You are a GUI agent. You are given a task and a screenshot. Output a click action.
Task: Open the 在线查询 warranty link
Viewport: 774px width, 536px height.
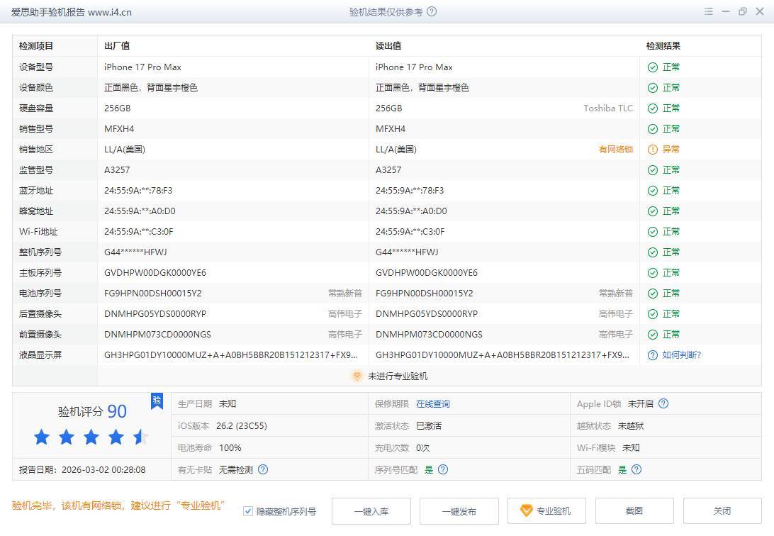[432, 404]
